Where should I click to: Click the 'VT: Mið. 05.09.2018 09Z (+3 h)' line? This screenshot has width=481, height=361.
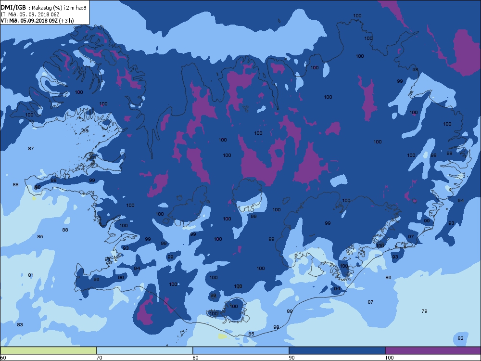click(x=37, y=21)
